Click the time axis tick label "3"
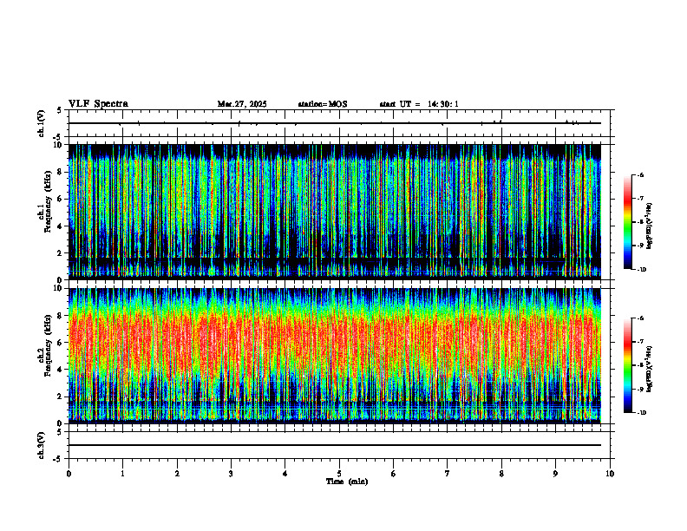This screenshot has width=687, height=531. tap(231, 474)
